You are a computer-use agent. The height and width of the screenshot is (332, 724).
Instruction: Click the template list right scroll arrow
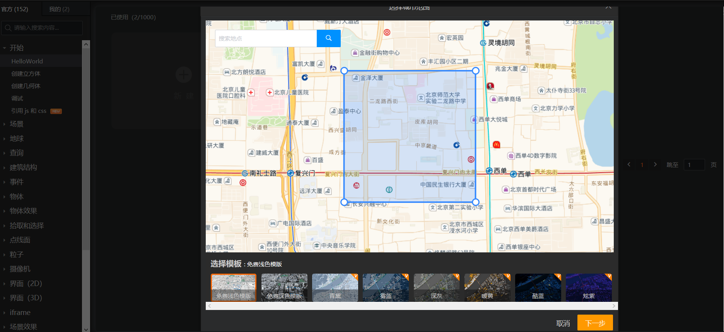tap(614, 306)
